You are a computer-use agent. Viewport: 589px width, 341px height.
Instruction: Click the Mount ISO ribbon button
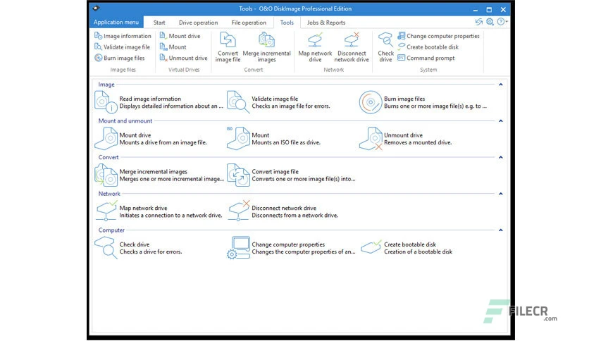[x=173, y=47]
